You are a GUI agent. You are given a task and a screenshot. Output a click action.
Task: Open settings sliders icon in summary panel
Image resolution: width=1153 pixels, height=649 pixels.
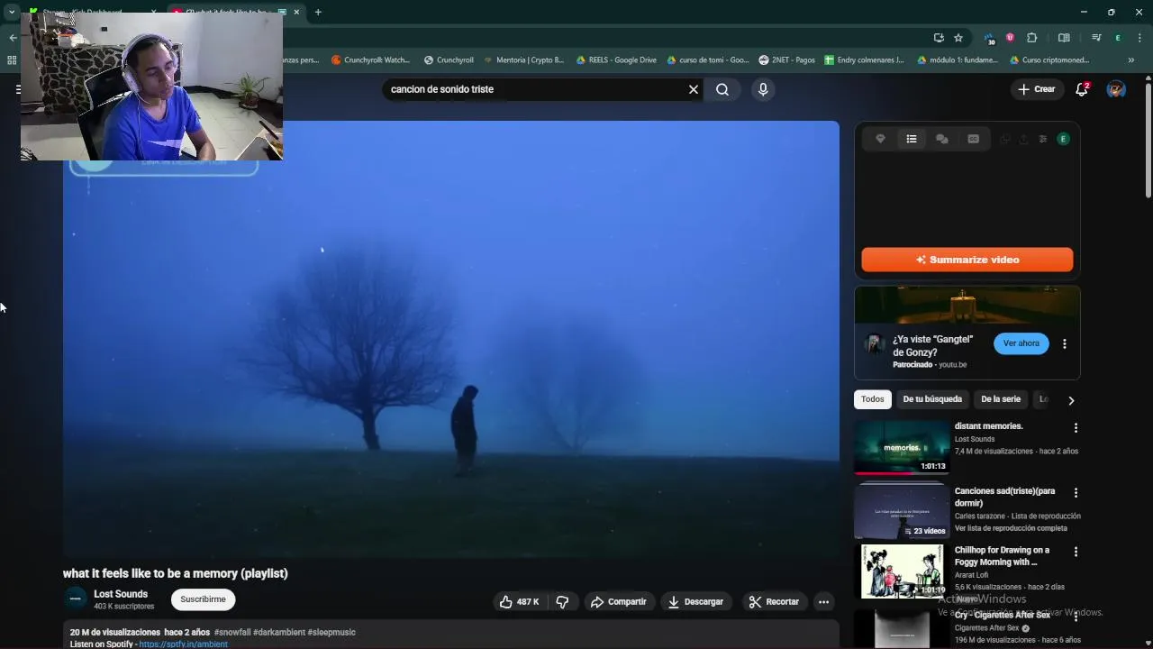click(1043, 139)
